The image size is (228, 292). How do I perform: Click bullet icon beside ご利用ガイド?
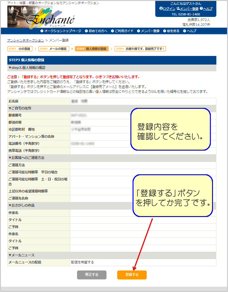coord(112,31)
